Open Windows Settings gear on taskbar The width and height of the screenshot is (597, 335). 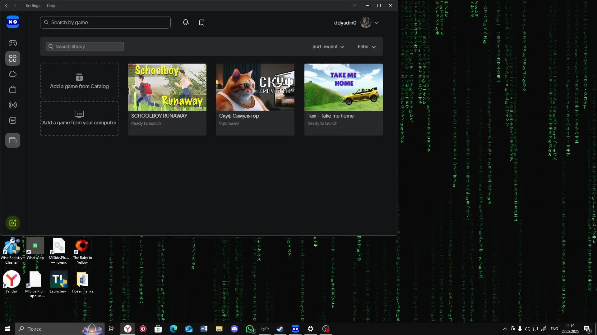point(311,329)
